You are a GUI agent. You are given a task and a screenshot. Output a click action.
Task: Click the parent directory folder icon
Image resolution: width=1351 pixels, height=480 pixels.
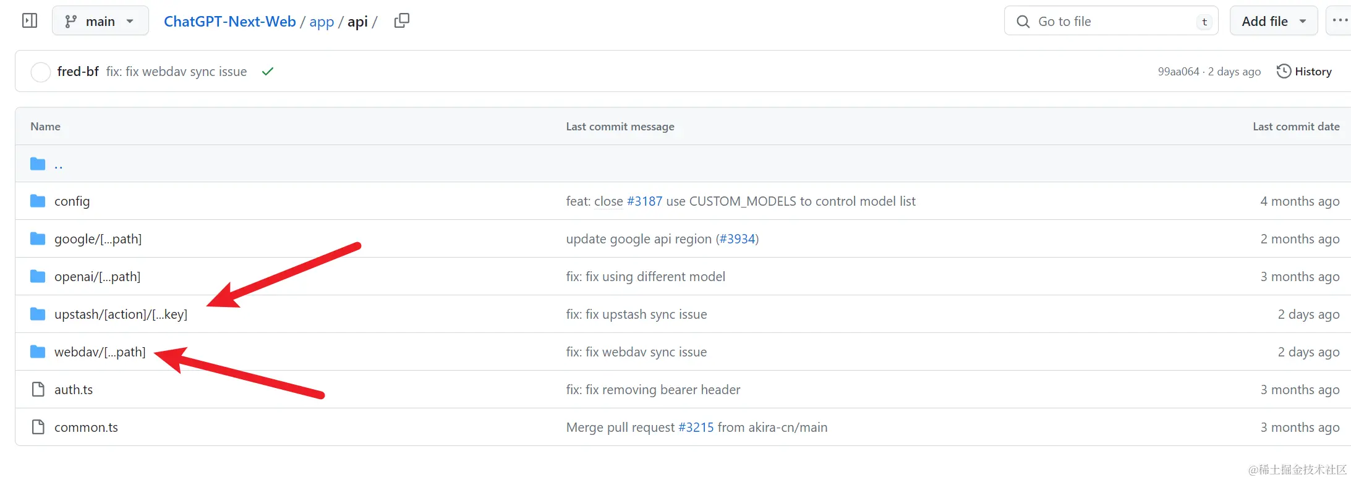click(x=38, y=164)
